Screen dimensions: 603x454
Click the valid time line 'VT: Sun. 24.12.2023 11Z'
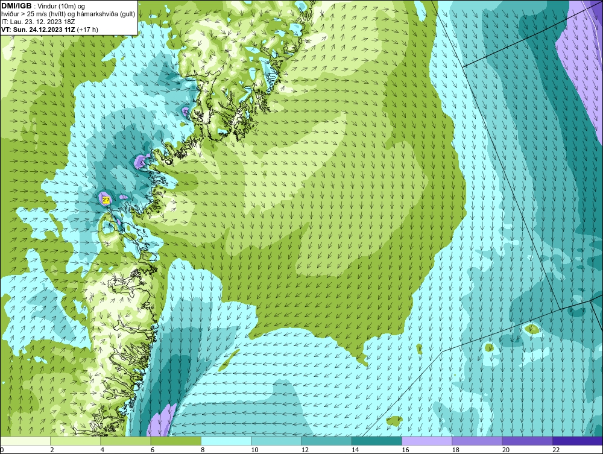[39, 30]
